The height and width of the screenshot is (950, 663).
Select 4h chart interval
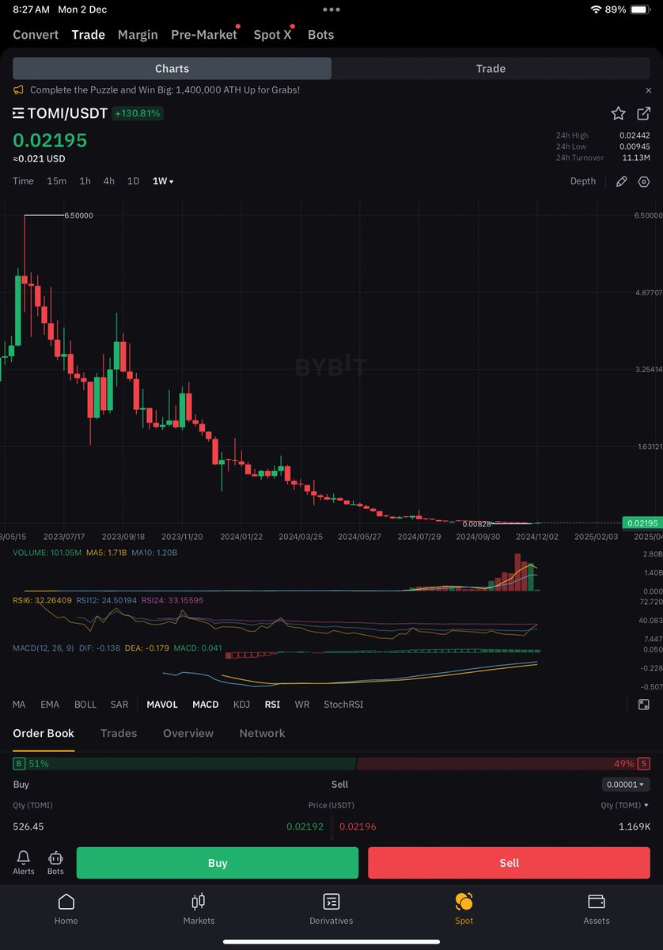point(108,181)
